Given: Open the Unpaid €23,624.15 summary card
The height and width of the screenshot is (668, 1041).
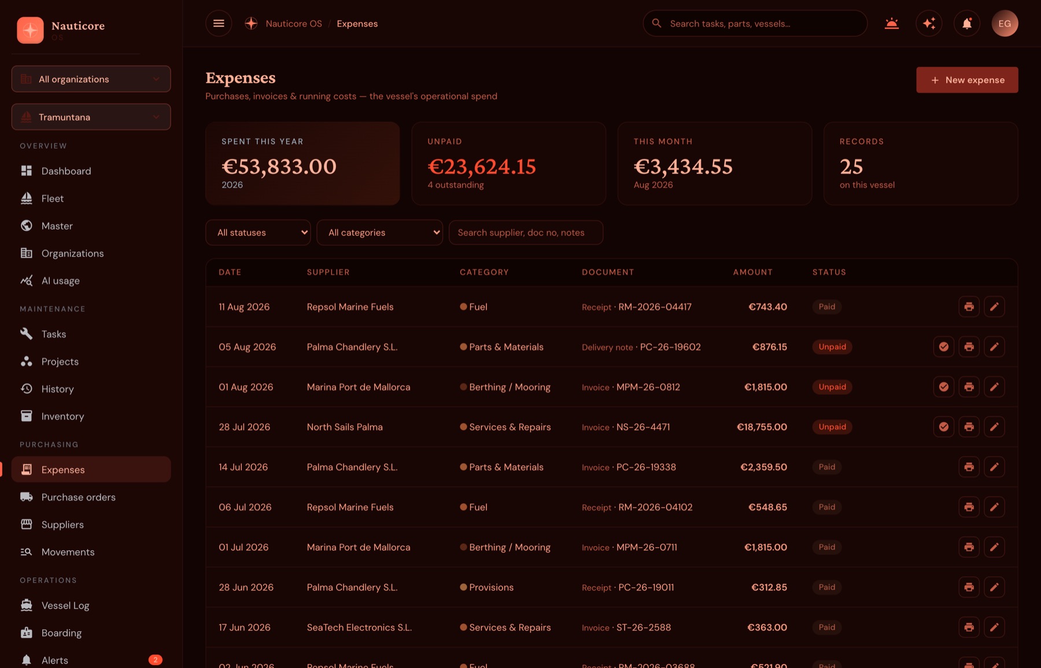Looking at the screenshot, I should pyautogui.click(x=508, y=163).
